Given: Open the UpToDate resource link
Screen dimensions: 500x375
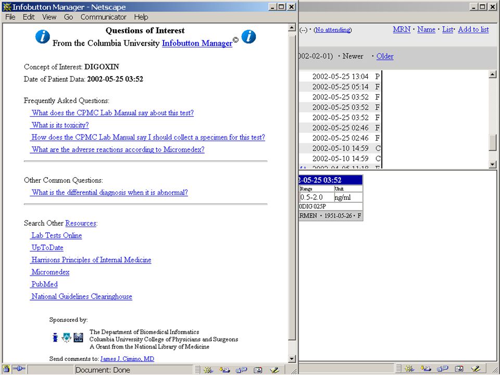Looking at the screenshot, I should [x=46, y=248].
